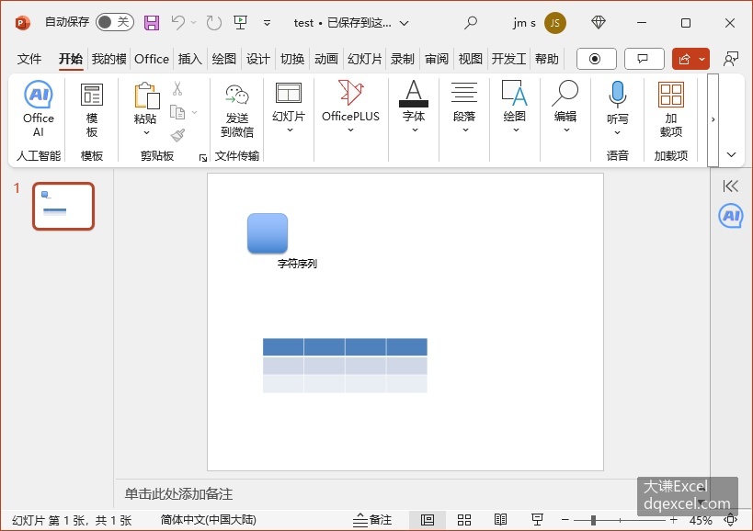The image size is (753, 531).
Task: Open the Office AI side panel icon
Action: point(731,215)
